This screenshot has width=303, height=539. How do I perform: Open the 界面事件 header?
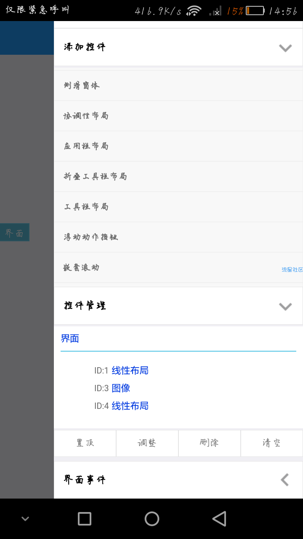coord(178,480)
